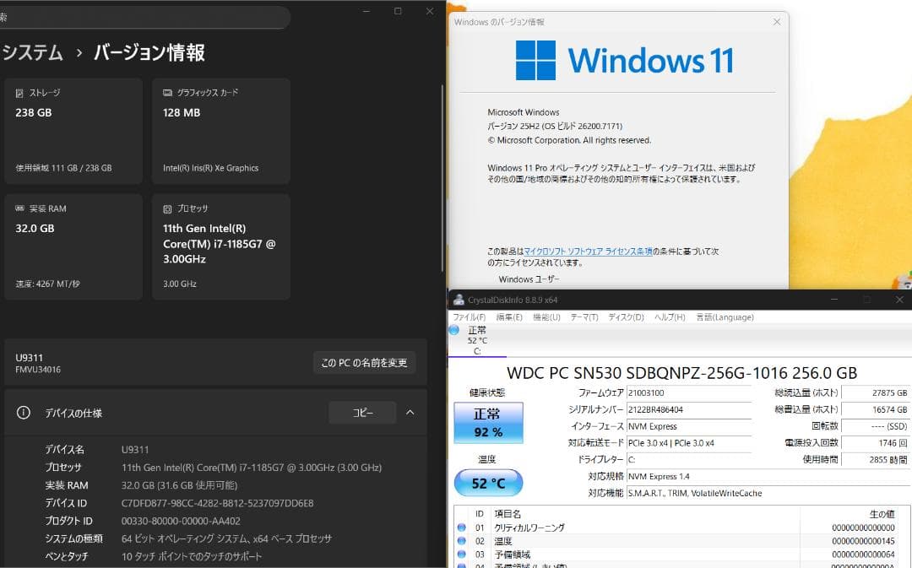
Task: Click the 対応転送モード field PCIe 3.0 x4
Action: 689,443
